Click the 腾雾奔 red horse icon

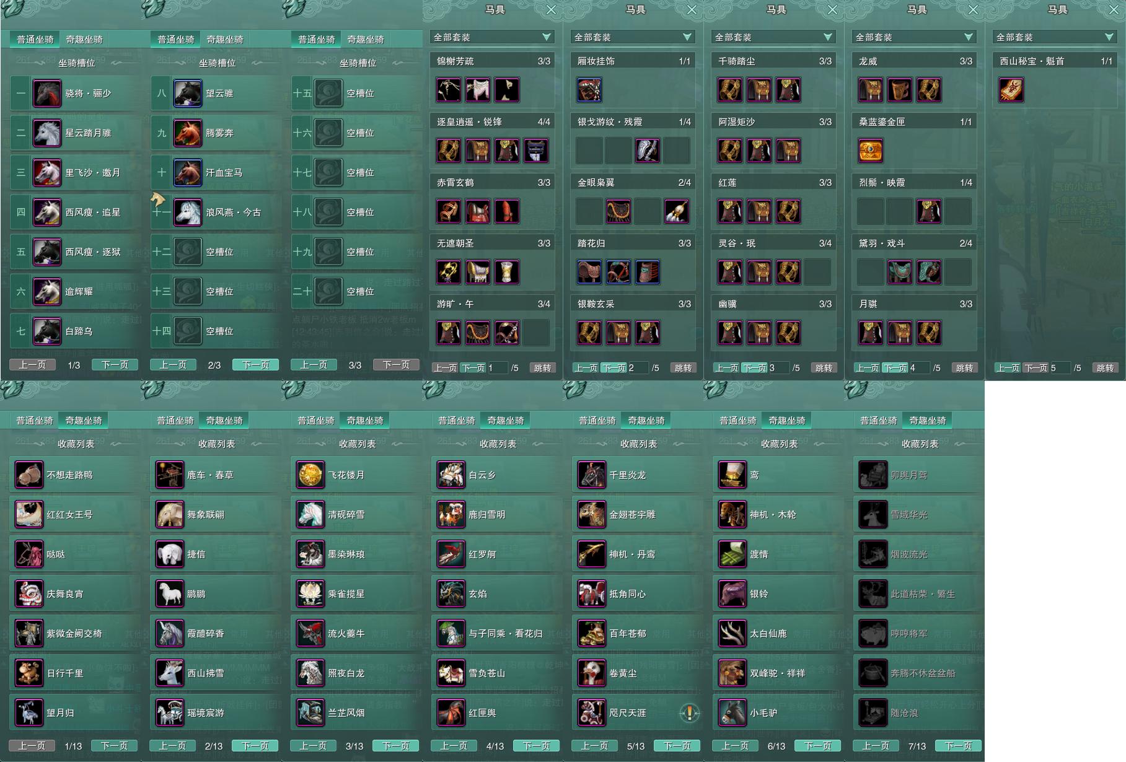point(187,133)
